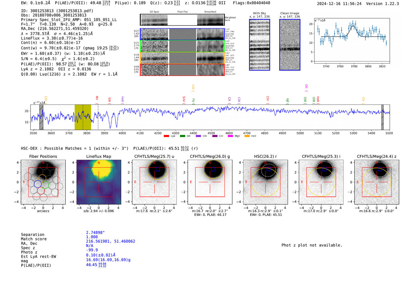
Task: Click the Q(0.00) Lyα(1216) solution line
Action: 69,74
